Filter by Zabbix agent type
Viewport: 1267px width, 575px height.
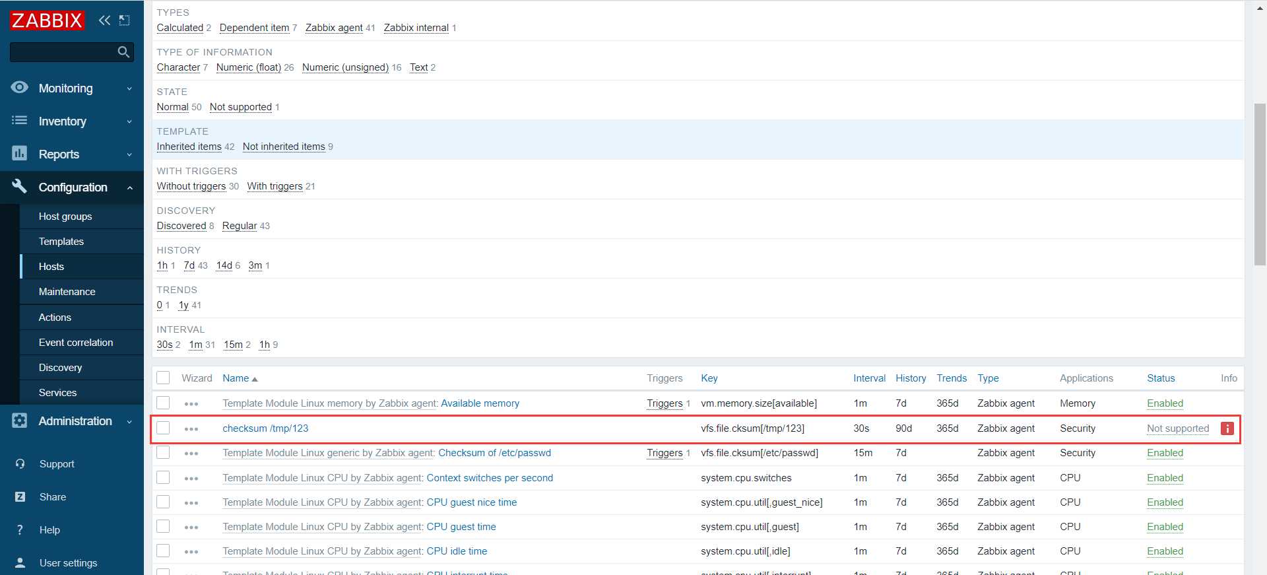click(x=334, y=28)
